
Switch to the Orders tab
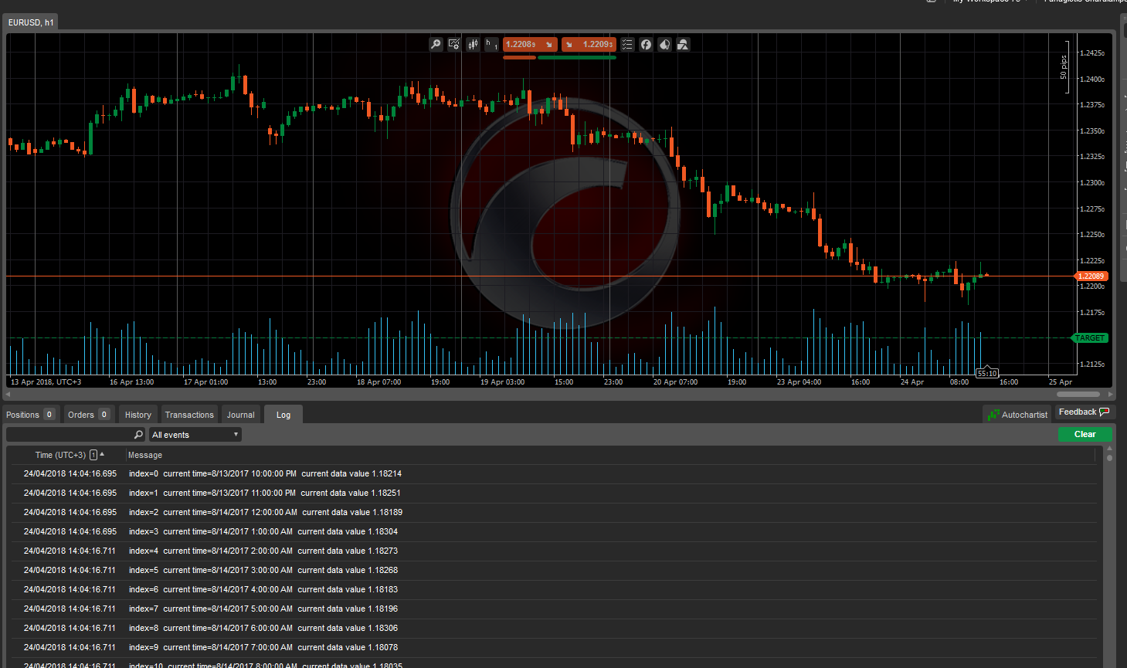[x=88, y=415]
